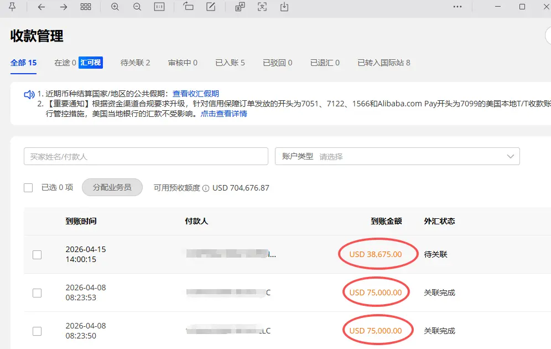Open the three-dot more options menu
This screenshot has height=349, width=551.
[457, 7]
